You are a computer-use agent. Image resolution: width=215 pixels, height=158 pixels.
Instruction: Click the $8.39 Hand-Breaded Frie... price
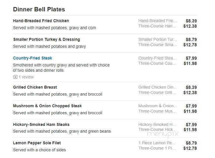191,21
